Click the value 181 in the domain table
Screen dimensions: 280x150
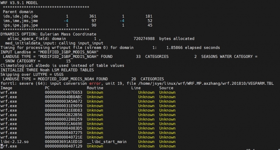[x=148, y=16]
